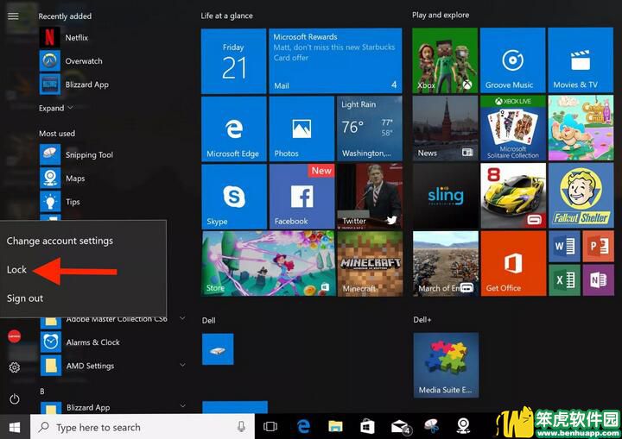Click the hamburger menu icon
This screenshot has height=439, width=622.
point(13,16)
